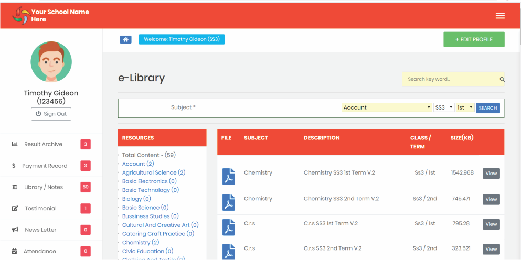521x260 pixels.
Task: Select Library / Notes sidebar item
Action: pos(43,187)
